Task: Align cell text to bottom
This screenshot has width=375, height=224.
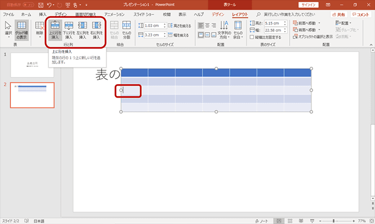Action: [x=214, y=35]
